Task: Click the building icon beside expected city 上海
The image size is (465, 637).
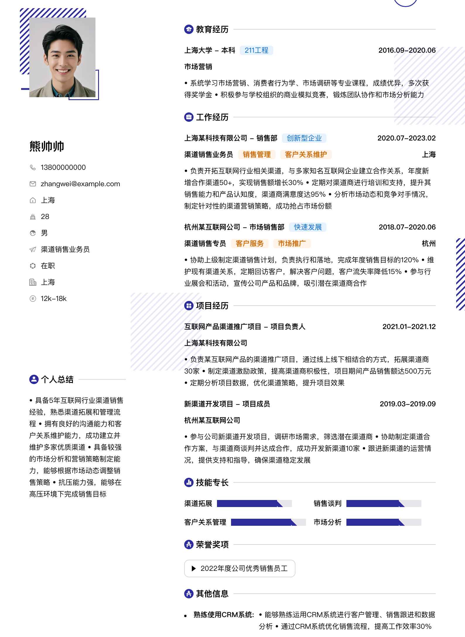Action: click(x=33, y=282)
